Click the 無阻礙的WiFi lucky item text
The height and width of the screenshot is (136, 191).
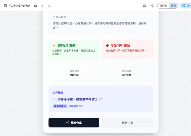pyautogui.click(x=76, y=106)
